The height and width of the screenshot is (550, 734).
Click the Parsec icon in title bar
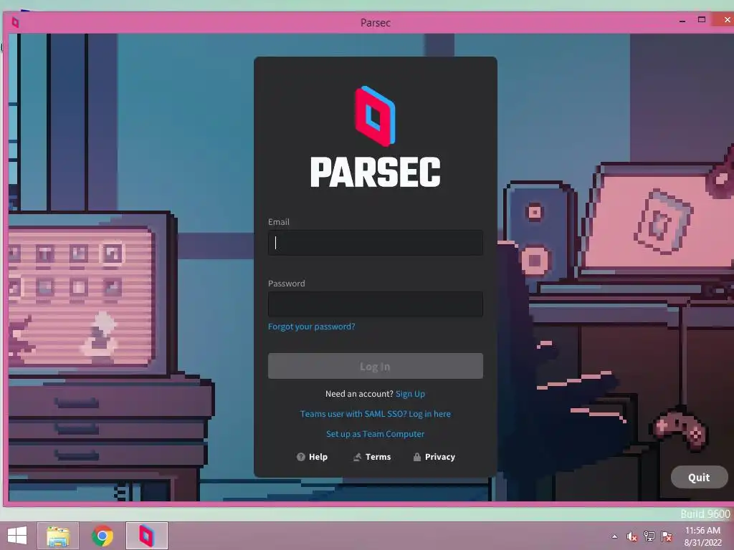click(x=16, y=22)
